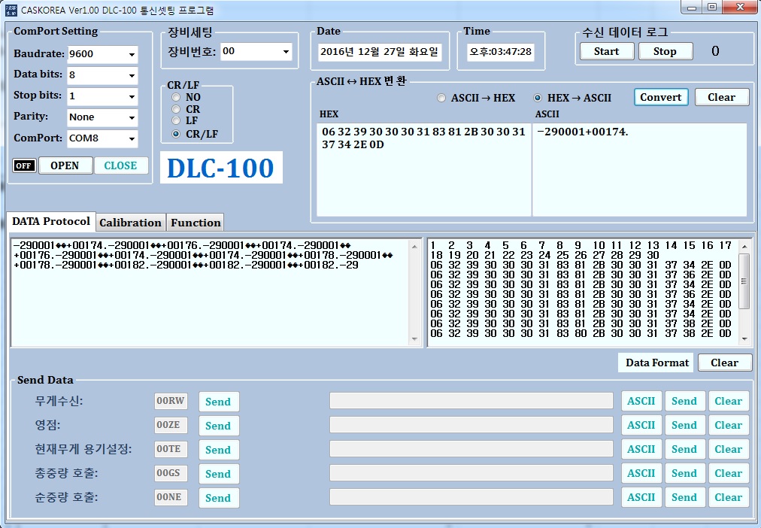Click the custom data field in 영점 row
The width and height of the screenshot is (761, 528).
pyautogui.click(x=471, y=425)
